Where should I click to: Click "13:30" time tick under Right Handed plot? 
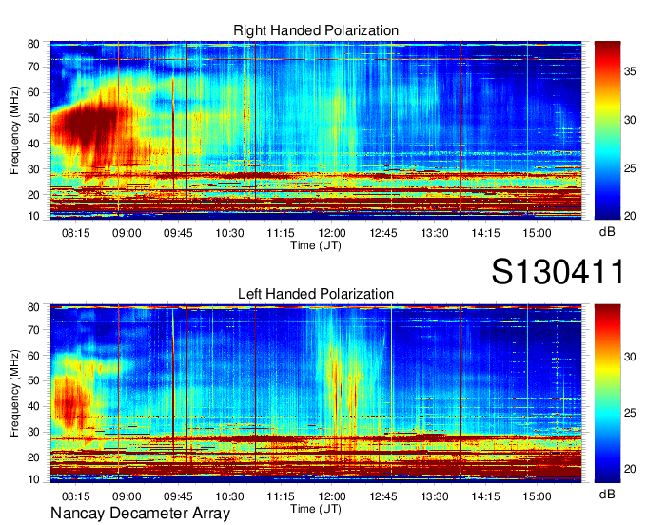coord(435,233)
